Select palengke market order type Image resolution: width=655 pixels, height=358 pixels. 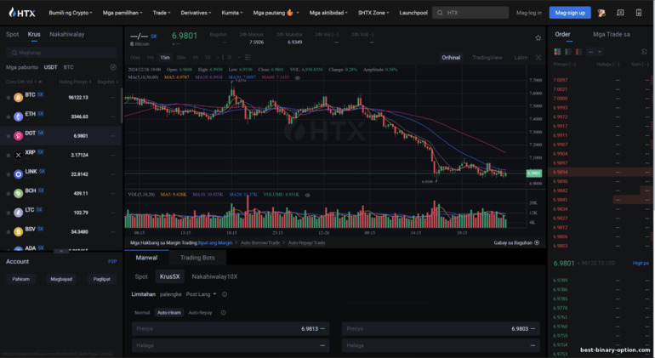(x=170, y=294)
